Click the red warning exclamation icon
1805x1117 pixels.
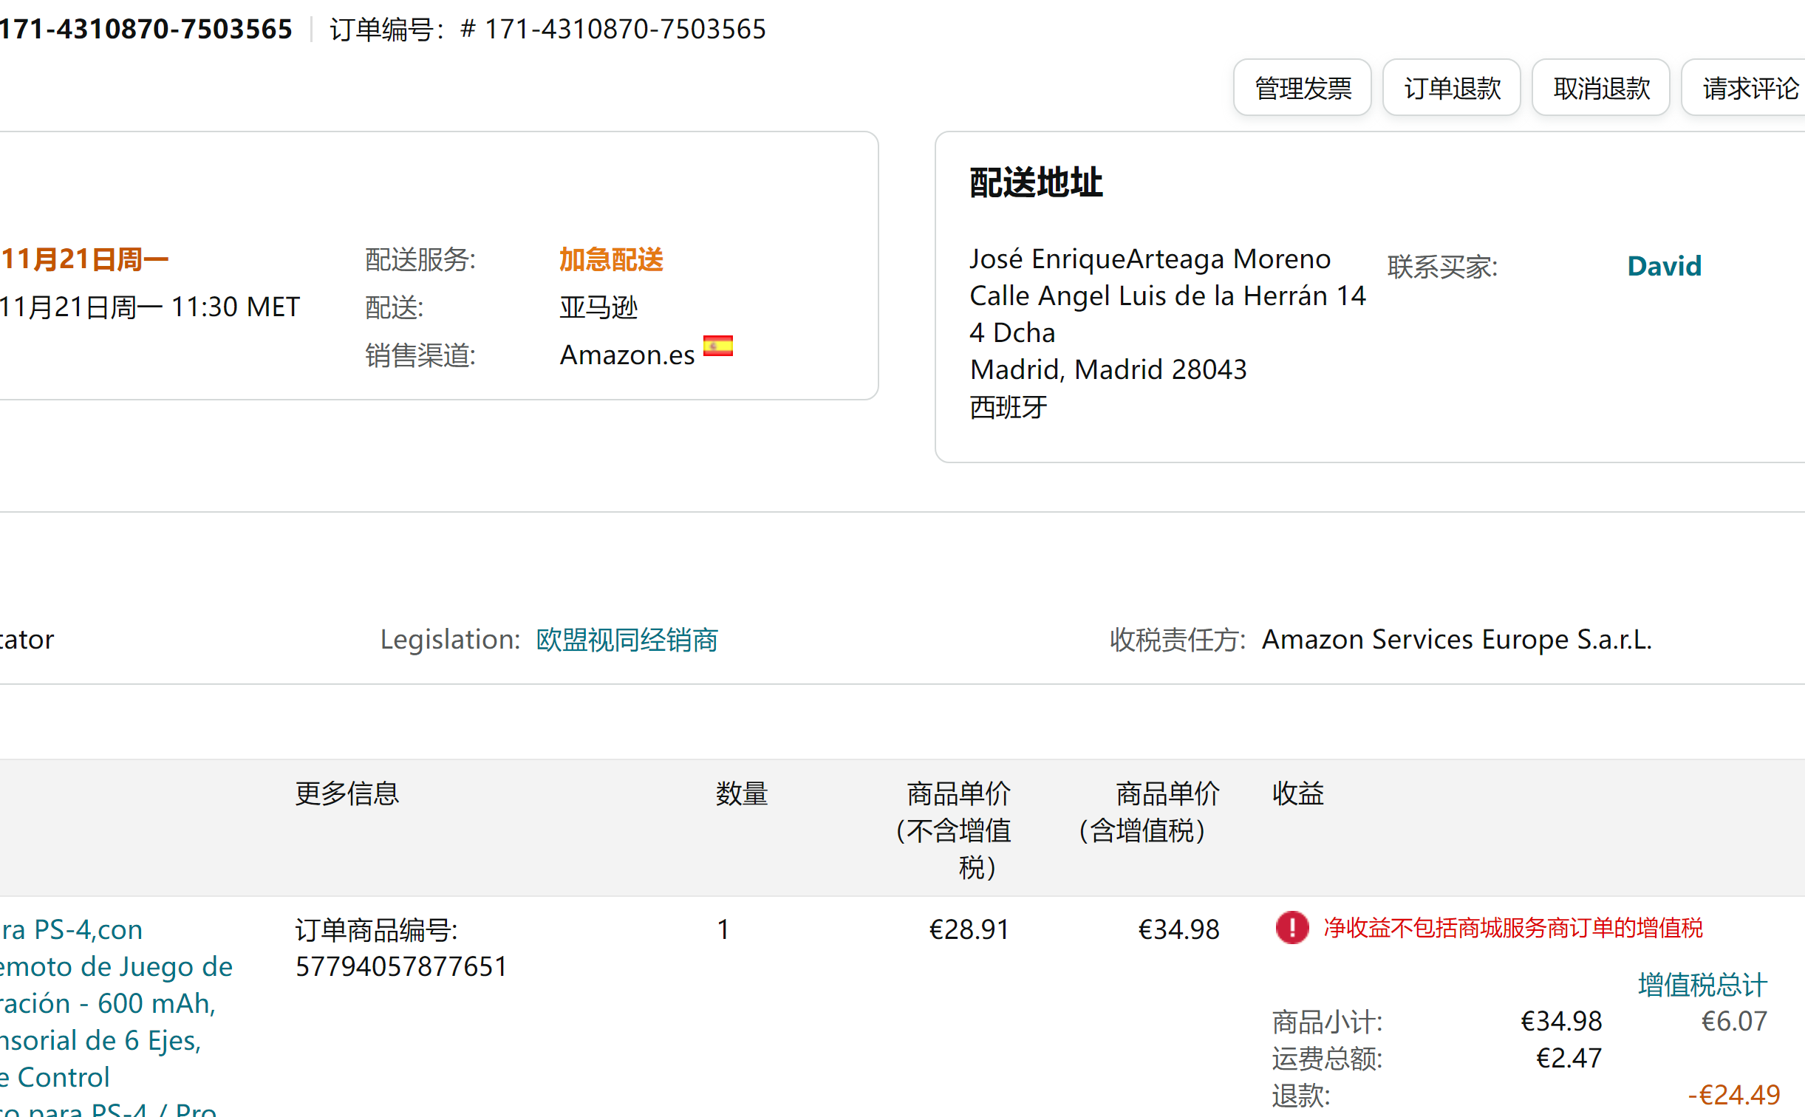[1292, 927]
